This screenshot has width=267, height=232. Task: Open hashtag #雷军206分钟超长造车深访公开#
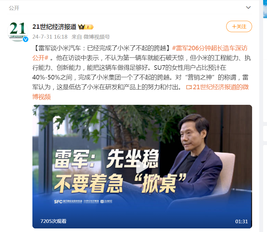click(140, 53)
